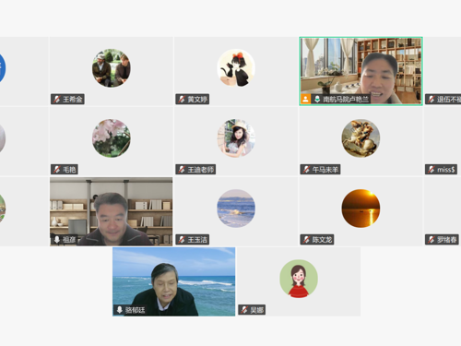Select 黄文婷's cartoon girl with cat avatar
461x346 pixels.
236,68
